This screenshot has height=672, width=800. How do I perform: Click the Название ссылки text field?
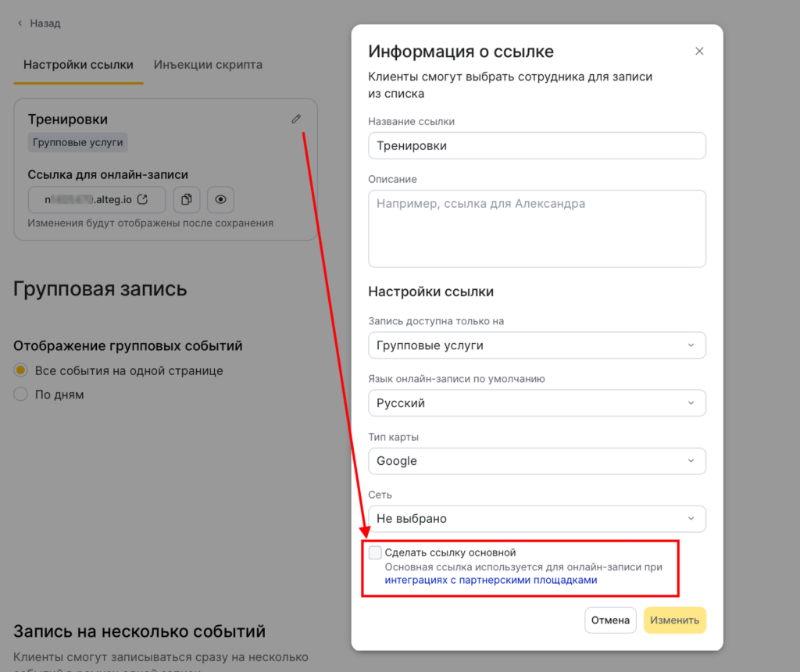tap(537, 146)
